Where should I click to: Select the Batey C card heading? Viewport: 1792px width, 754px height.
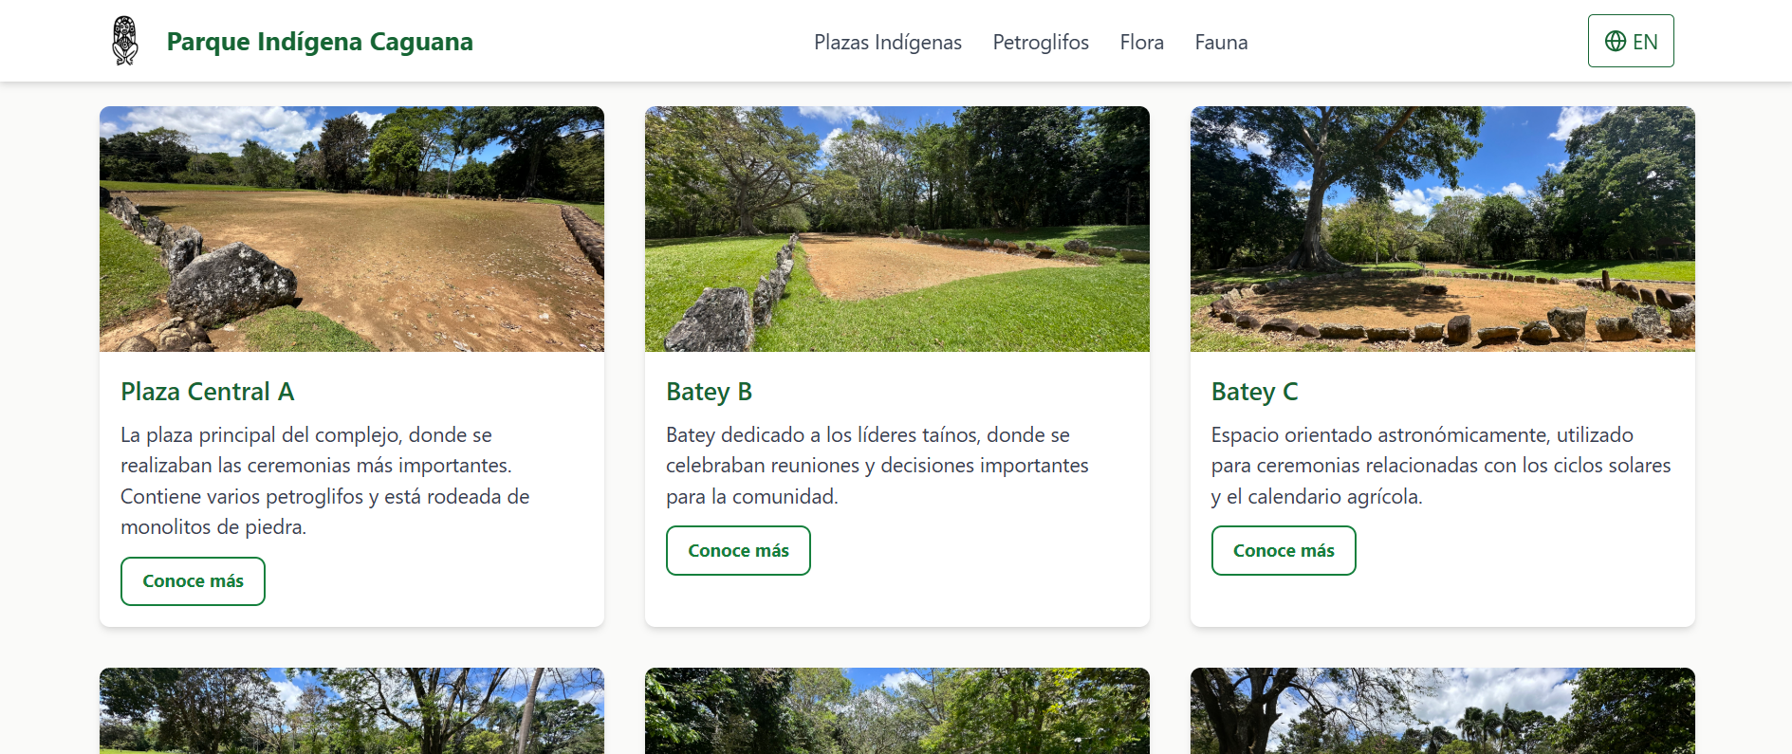1254,392
